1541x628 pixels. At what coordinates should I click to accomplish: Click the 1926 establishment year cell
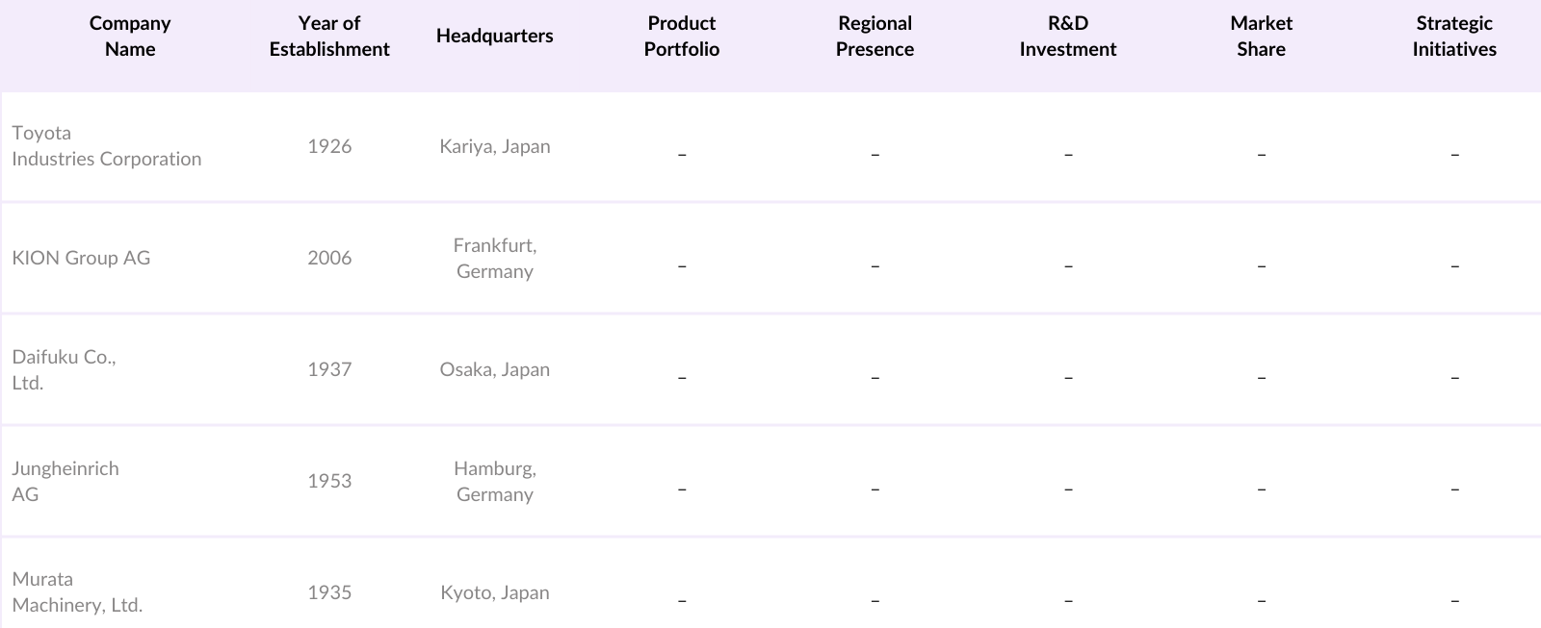point(329,146)
